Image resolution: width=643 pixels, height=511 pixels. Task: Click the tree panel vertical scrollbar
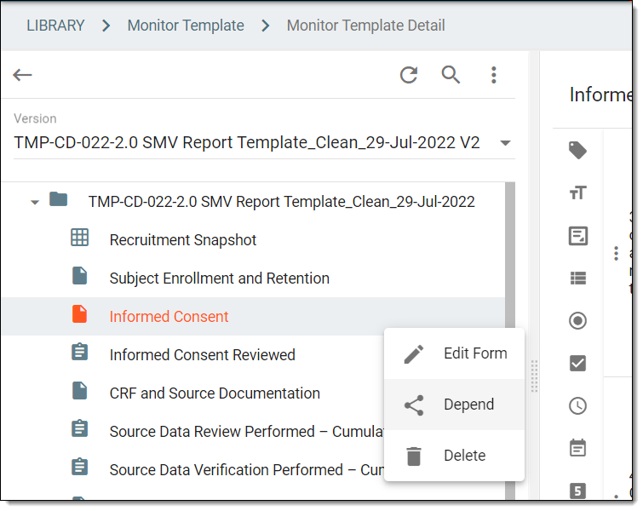510,255
